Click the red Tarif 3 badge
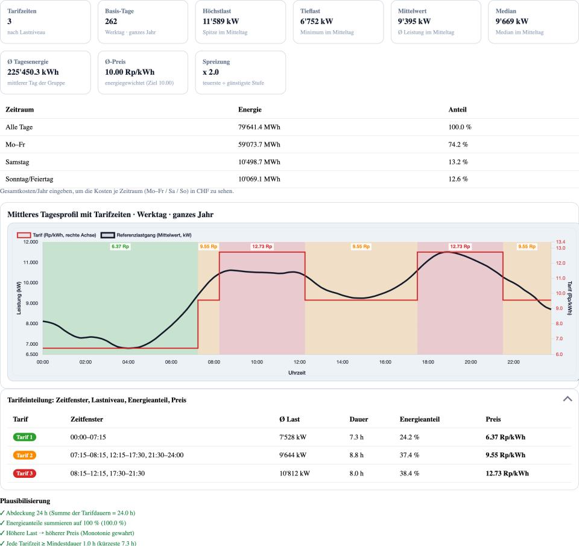 (25, 473)
